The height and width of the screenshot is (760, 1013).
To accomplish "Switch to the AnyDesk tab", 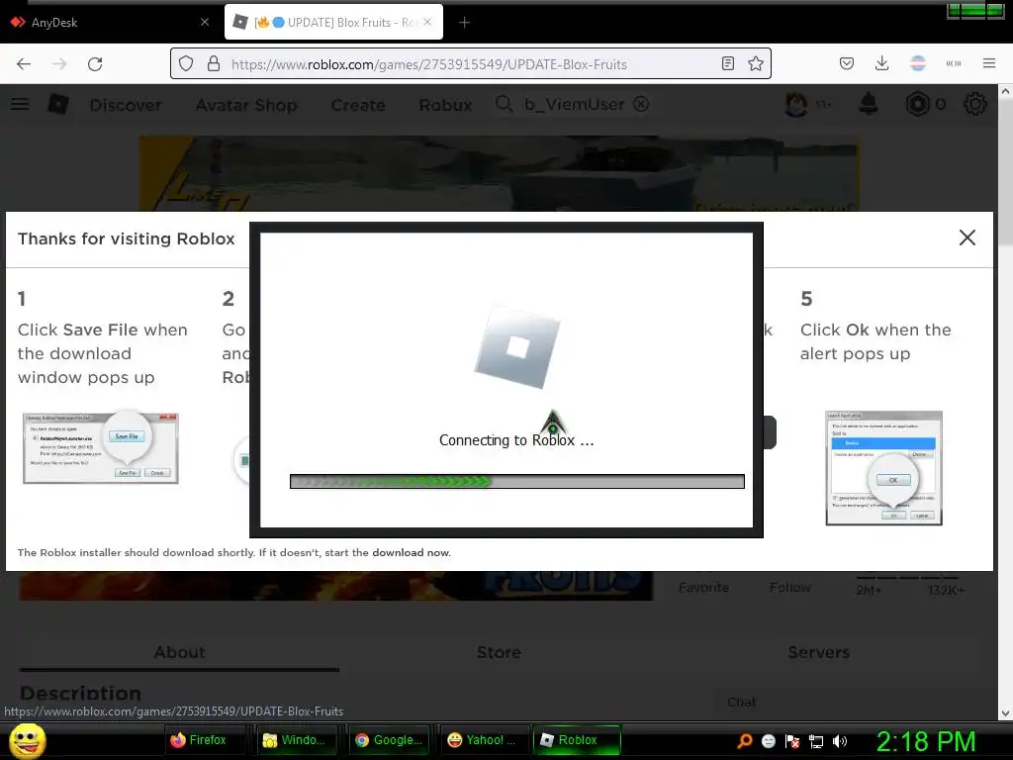I will click(110, 23).
